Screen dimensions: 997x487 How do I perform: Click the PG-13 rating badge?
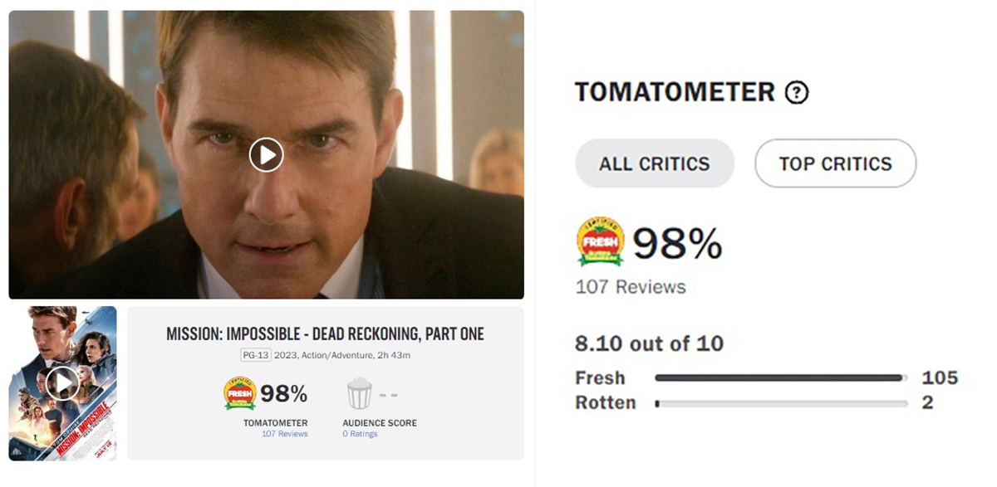(x=256, y=355)
